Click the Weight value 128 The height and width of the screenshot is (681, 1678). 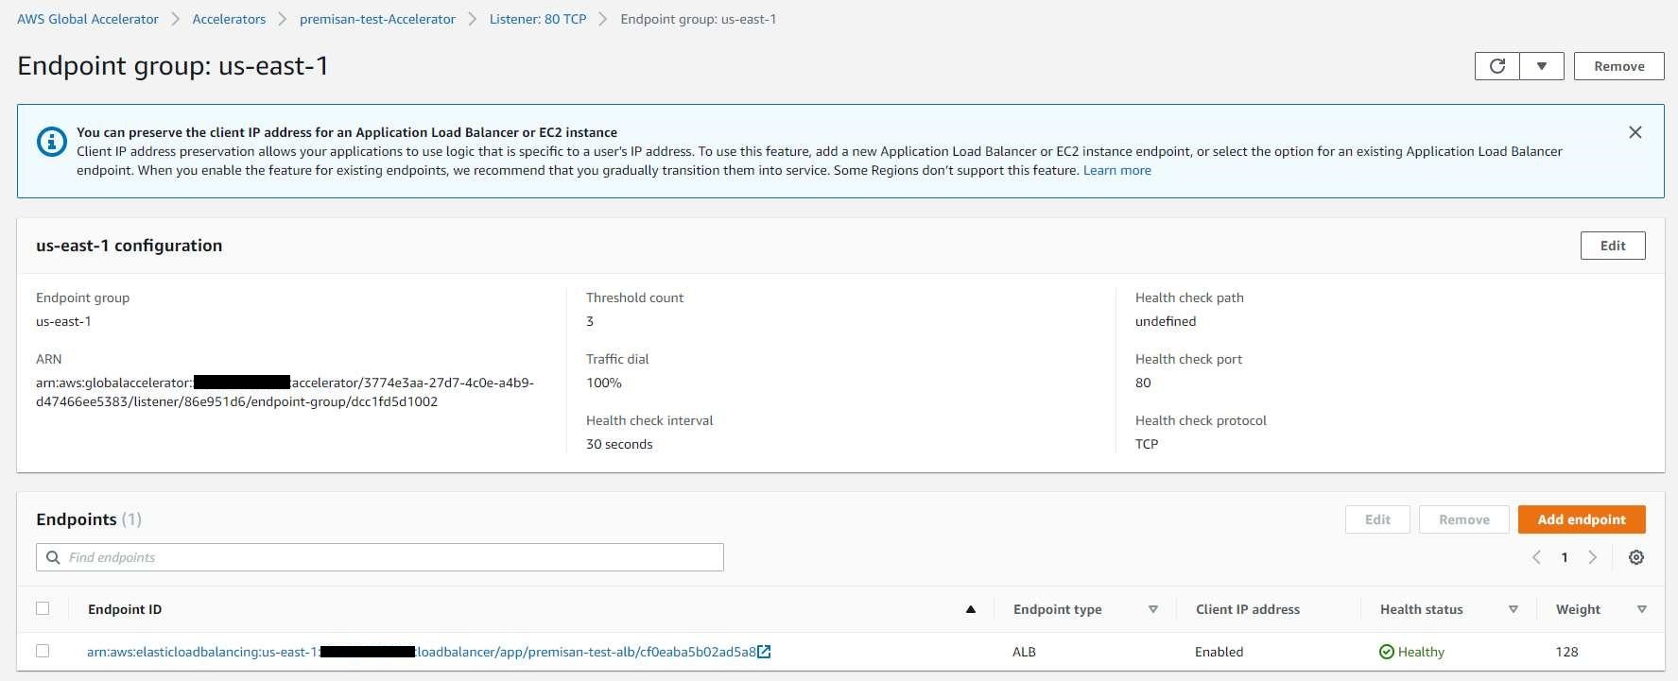(1566, 652)
